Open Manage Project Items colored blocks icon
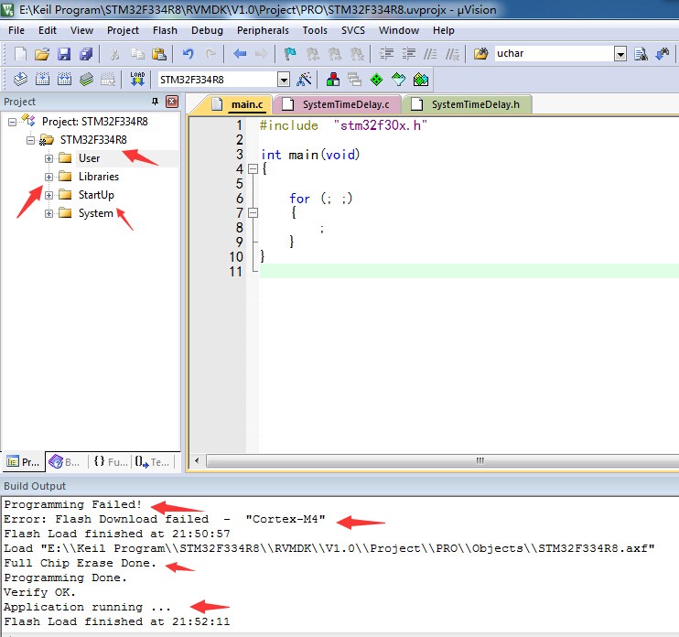The image size is (679, 637). coord(332,80)
